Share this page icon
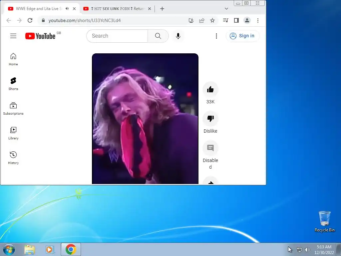The height and width of the screenshot is (256, 341). click(x=202, y=20)
